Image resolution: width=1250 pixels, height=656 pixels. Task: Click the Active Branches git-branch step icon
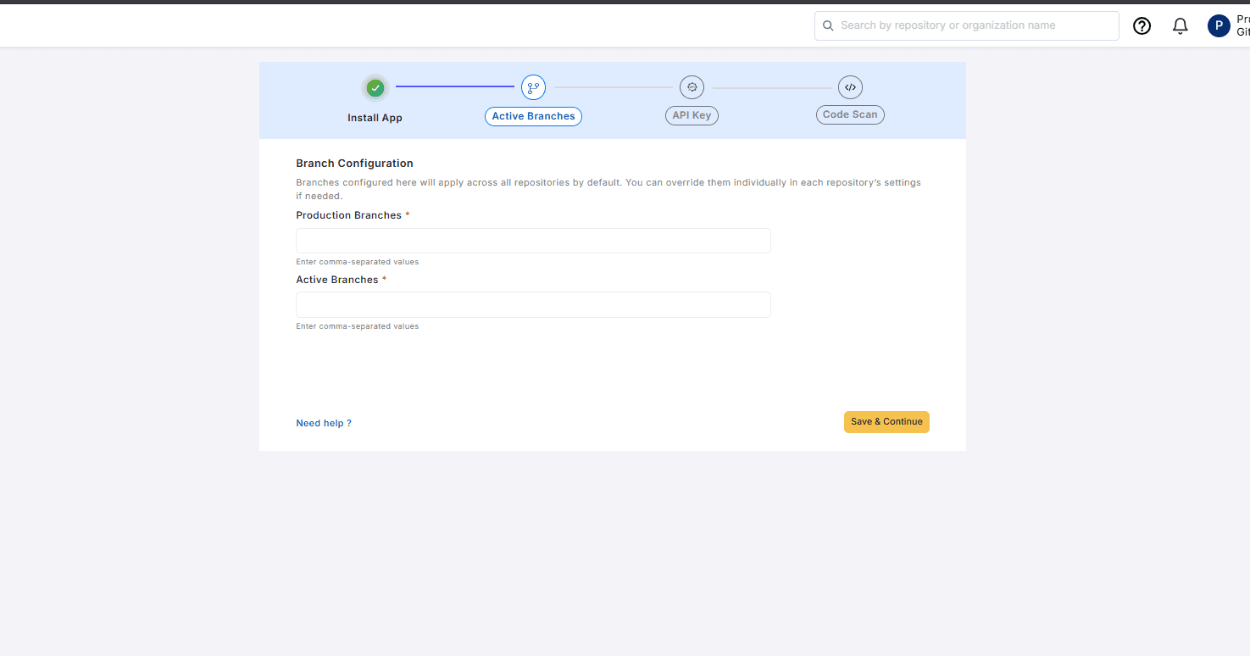[x=533, y=87]
